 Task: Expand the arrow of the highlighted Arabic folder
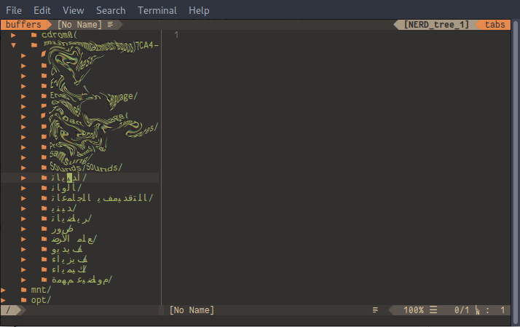(x=23, y=178)
